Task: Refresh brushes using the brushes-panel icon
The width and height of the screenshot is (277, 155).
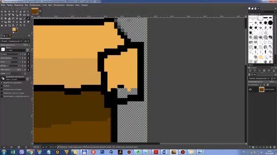Action: click(x=269, y=71)
